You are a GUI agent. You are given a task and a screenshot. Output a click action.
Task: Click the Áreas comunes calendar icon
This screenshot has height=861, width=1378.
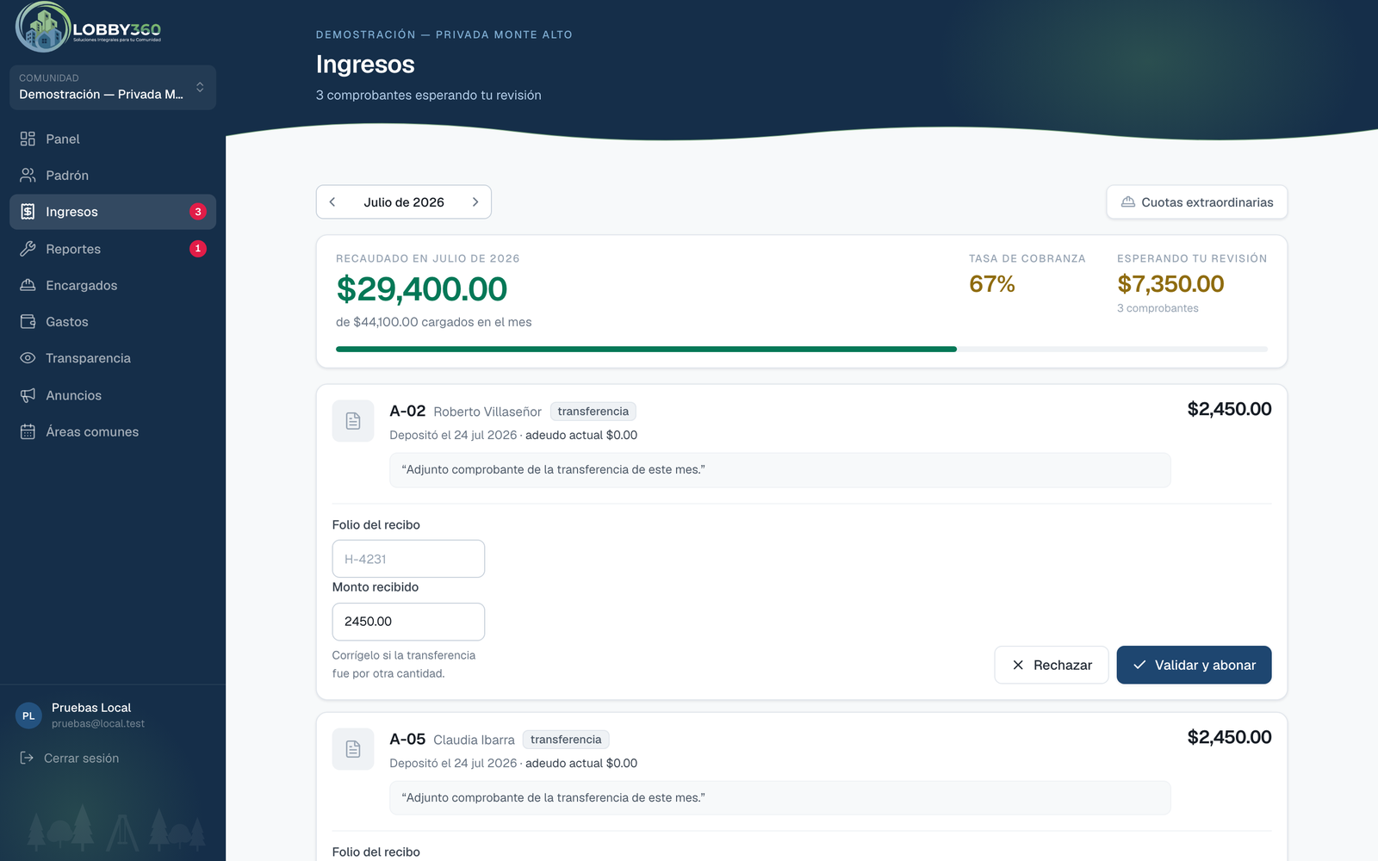tap(28, 431)
